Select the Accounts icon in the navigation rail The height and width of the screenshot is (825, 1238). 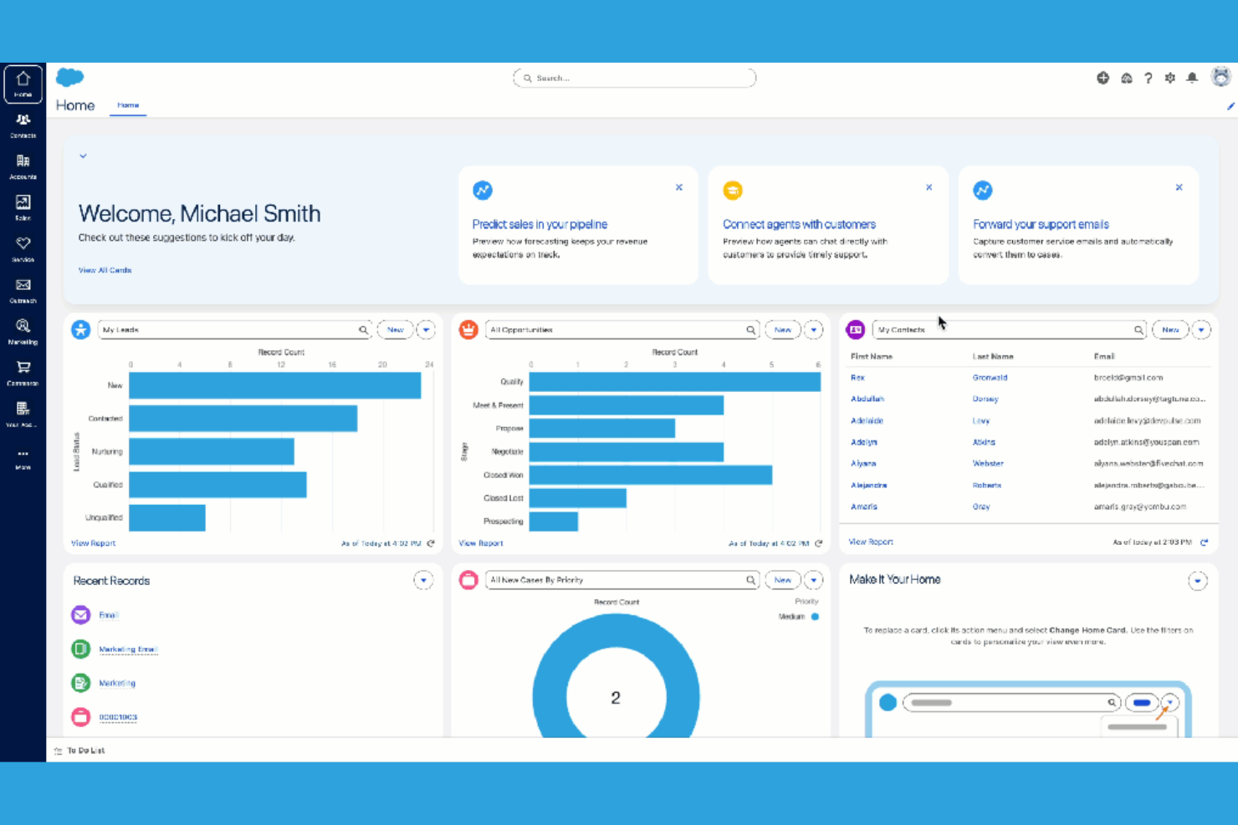[x=22, y=166]
